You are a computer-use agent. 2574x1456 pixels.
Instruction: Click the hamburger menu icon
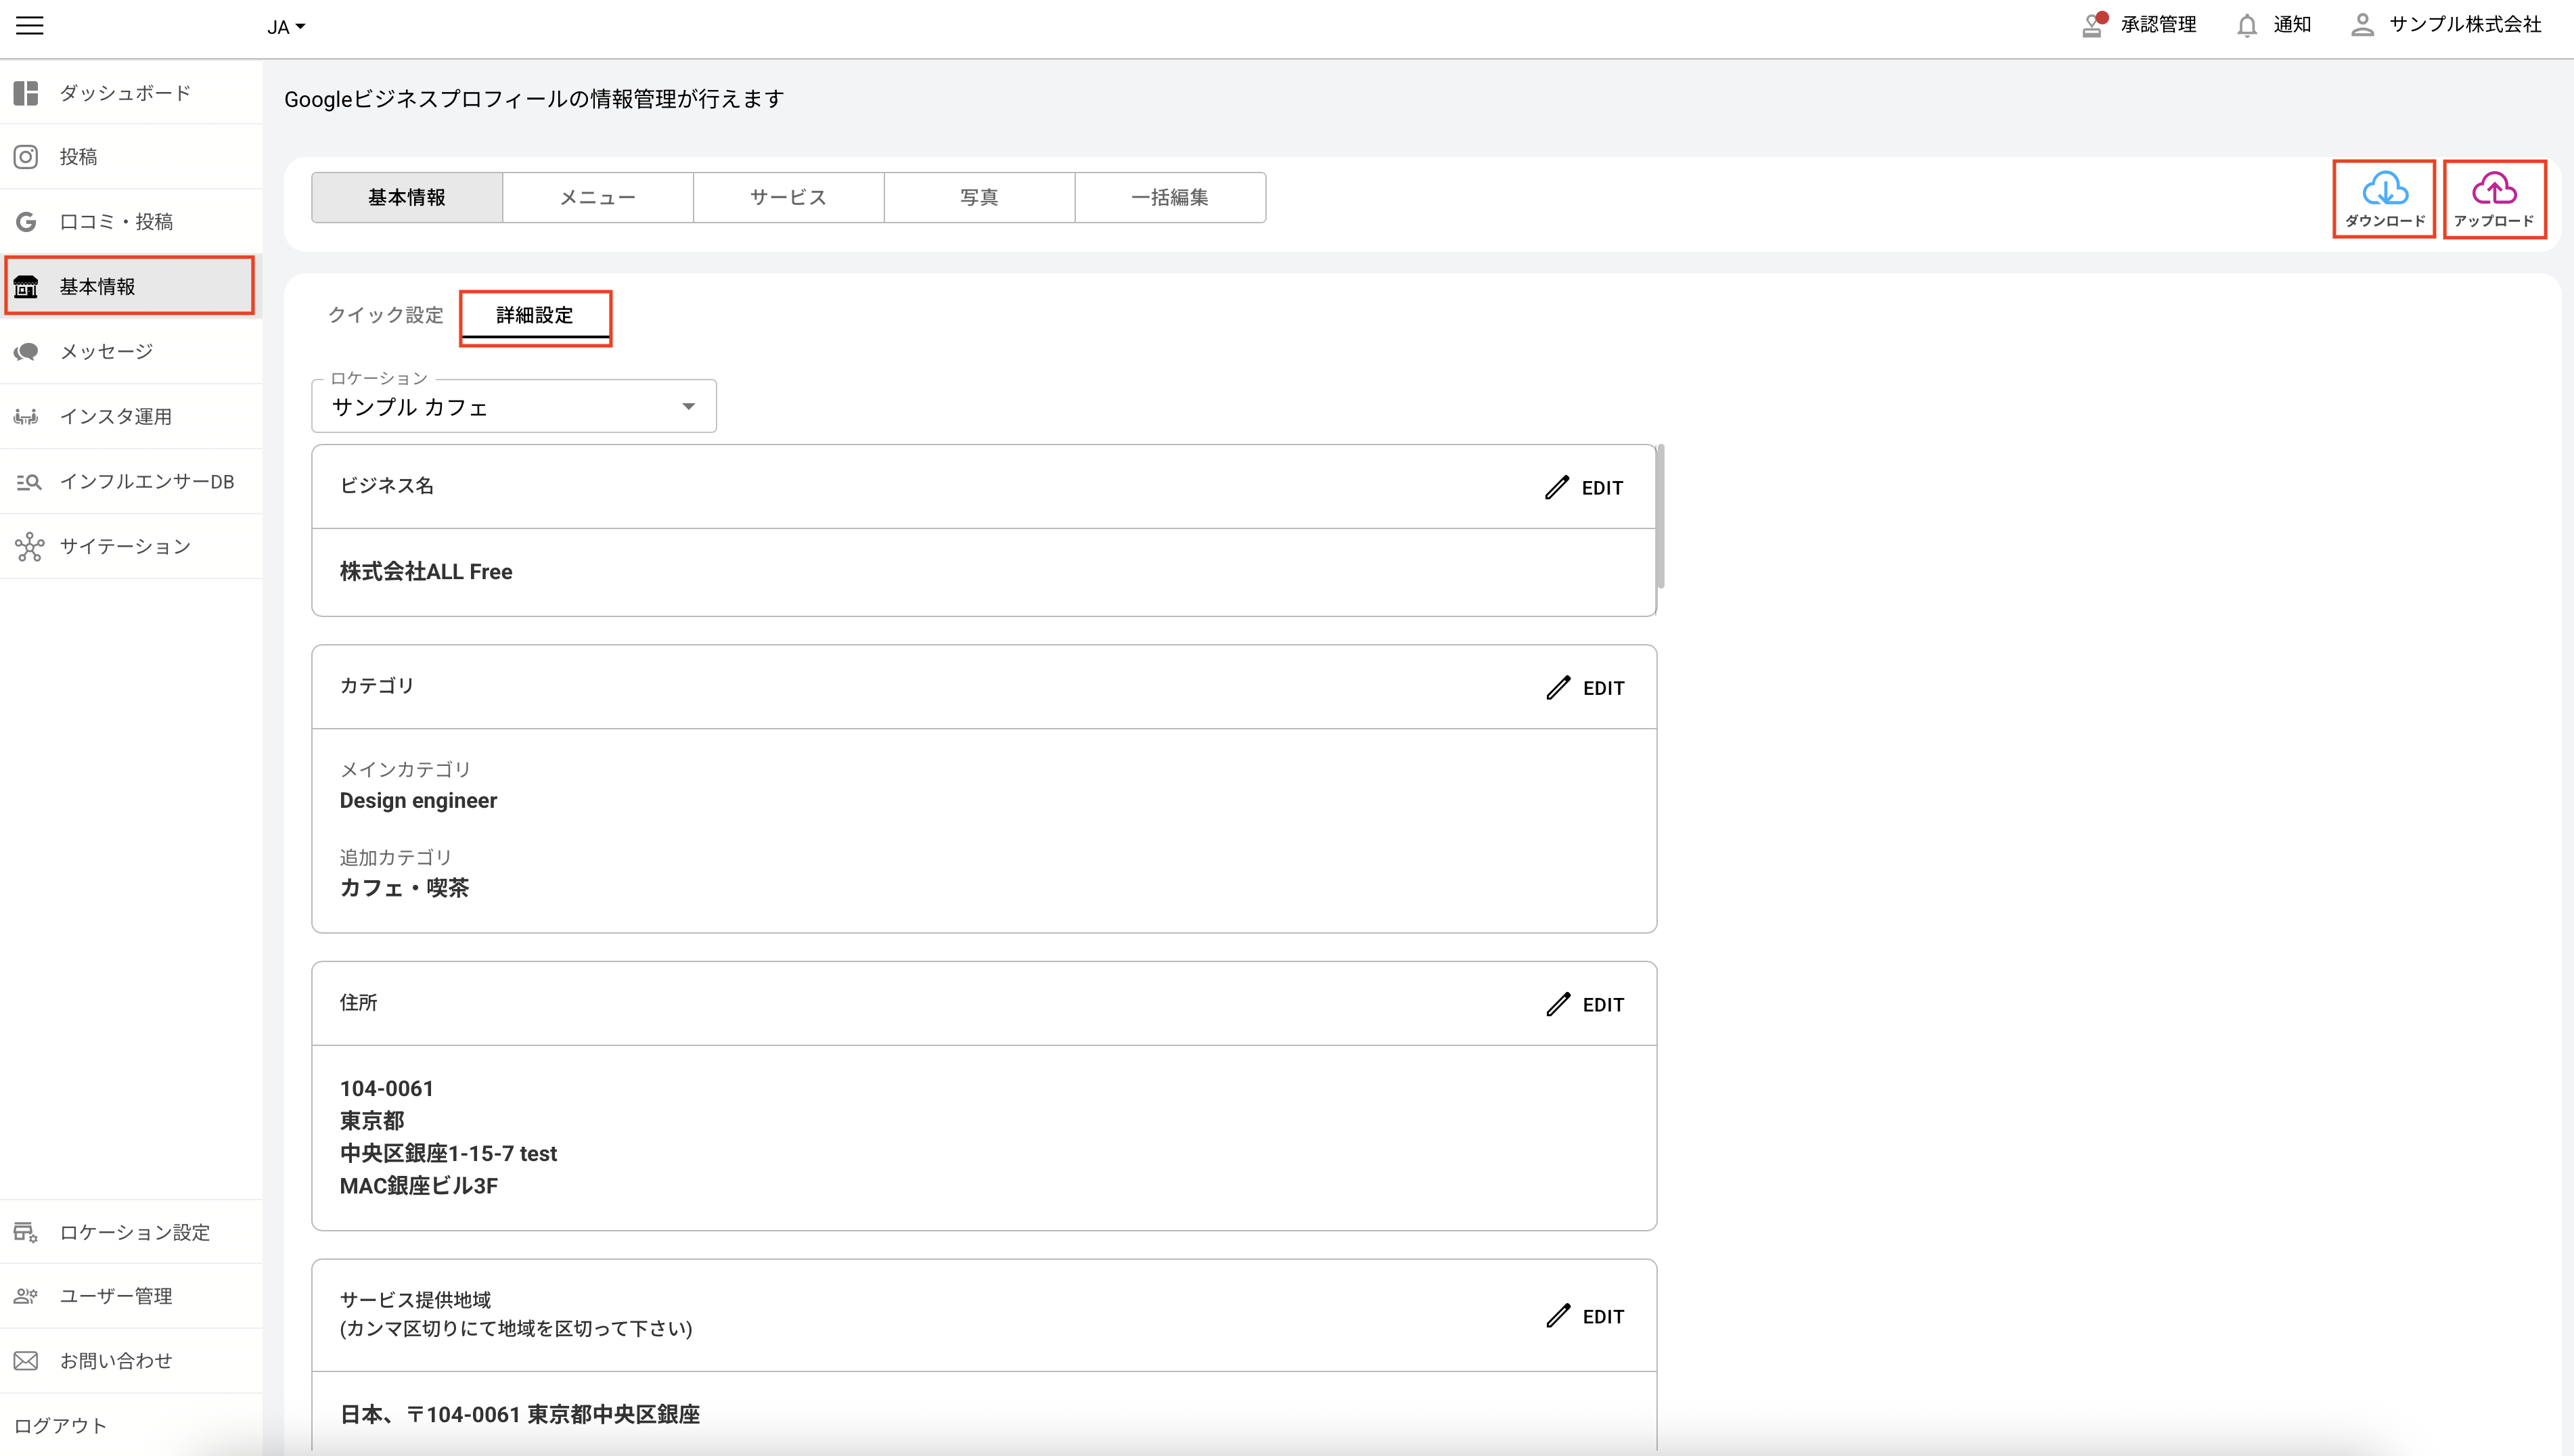(30, 26)
